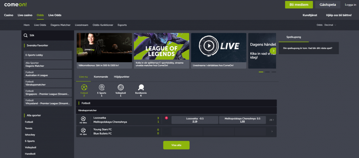Switch to the Höjdpunkter tab
The width and height of the screenshot is (359, 158).
coord(122,77)
